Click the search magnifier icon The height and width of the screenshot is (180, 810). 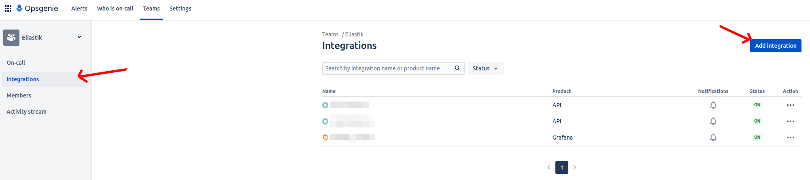[x=457, y=68]
